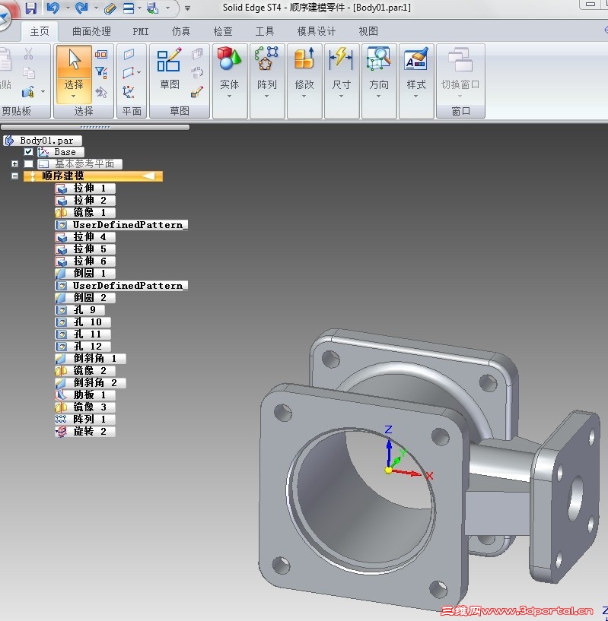This screenshot has height=621, width=608.
Task: Click the Cut scissors icon
Action: click(x=29, y=54)
